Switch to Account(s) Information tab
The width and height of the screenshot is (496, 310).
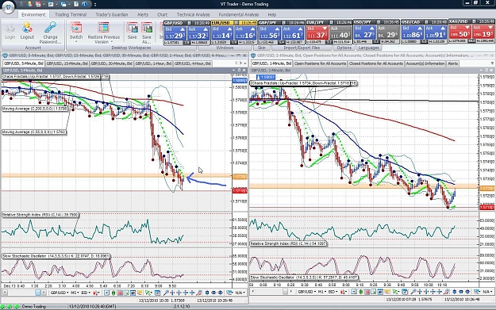point(425,63)
